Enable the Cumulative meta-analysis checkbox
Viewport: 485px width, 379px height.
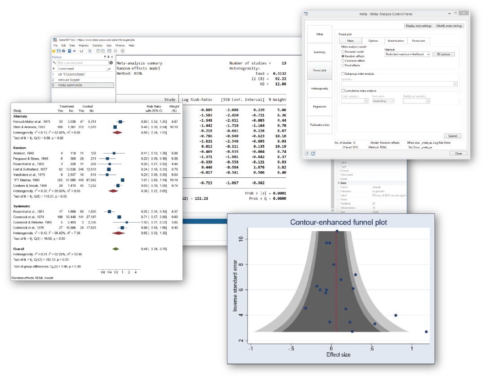343,91
